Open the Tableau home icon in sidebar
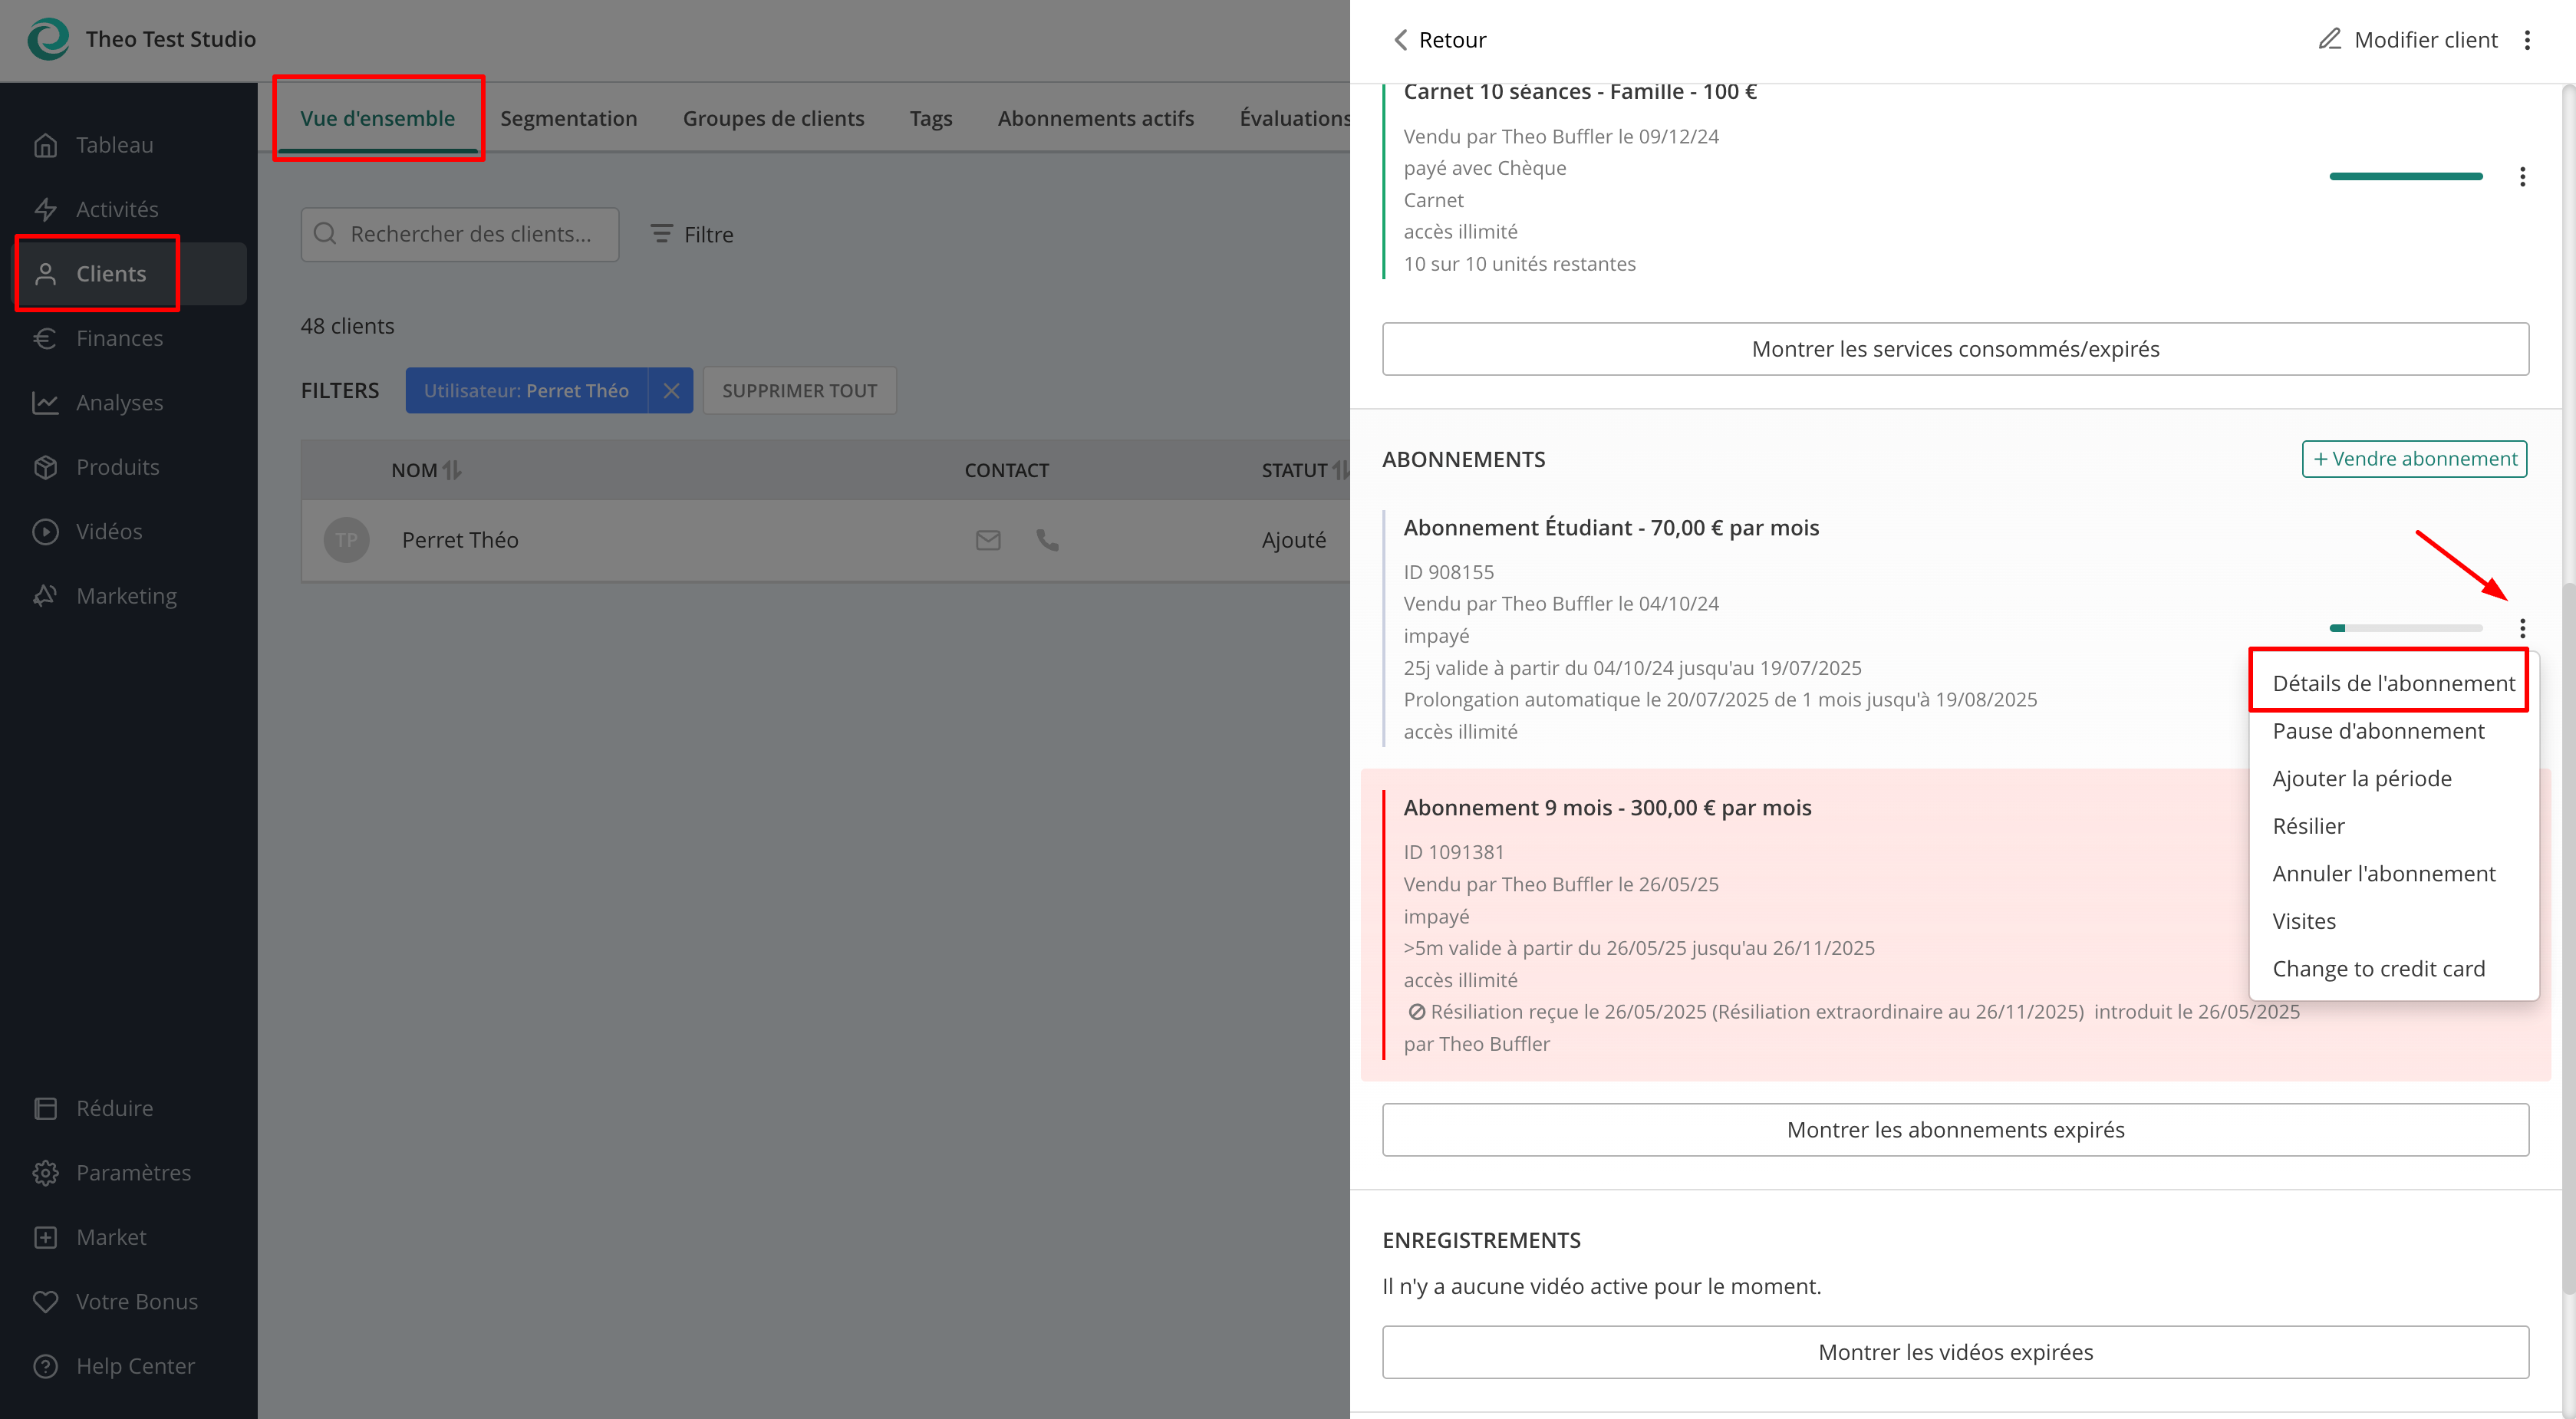2576x1419 pixels. [45, 145]
